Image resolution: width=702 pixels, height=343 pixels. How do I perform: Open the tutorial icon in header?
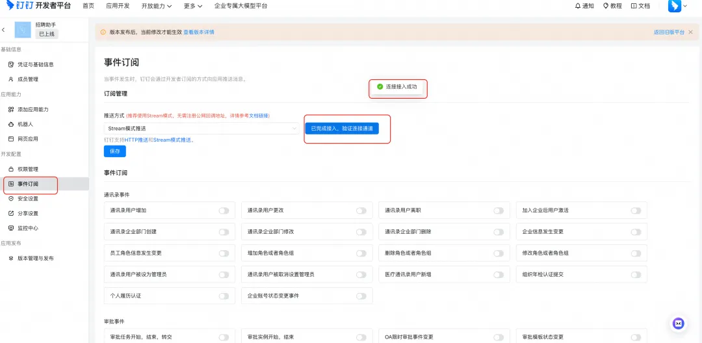pos(606,6)
